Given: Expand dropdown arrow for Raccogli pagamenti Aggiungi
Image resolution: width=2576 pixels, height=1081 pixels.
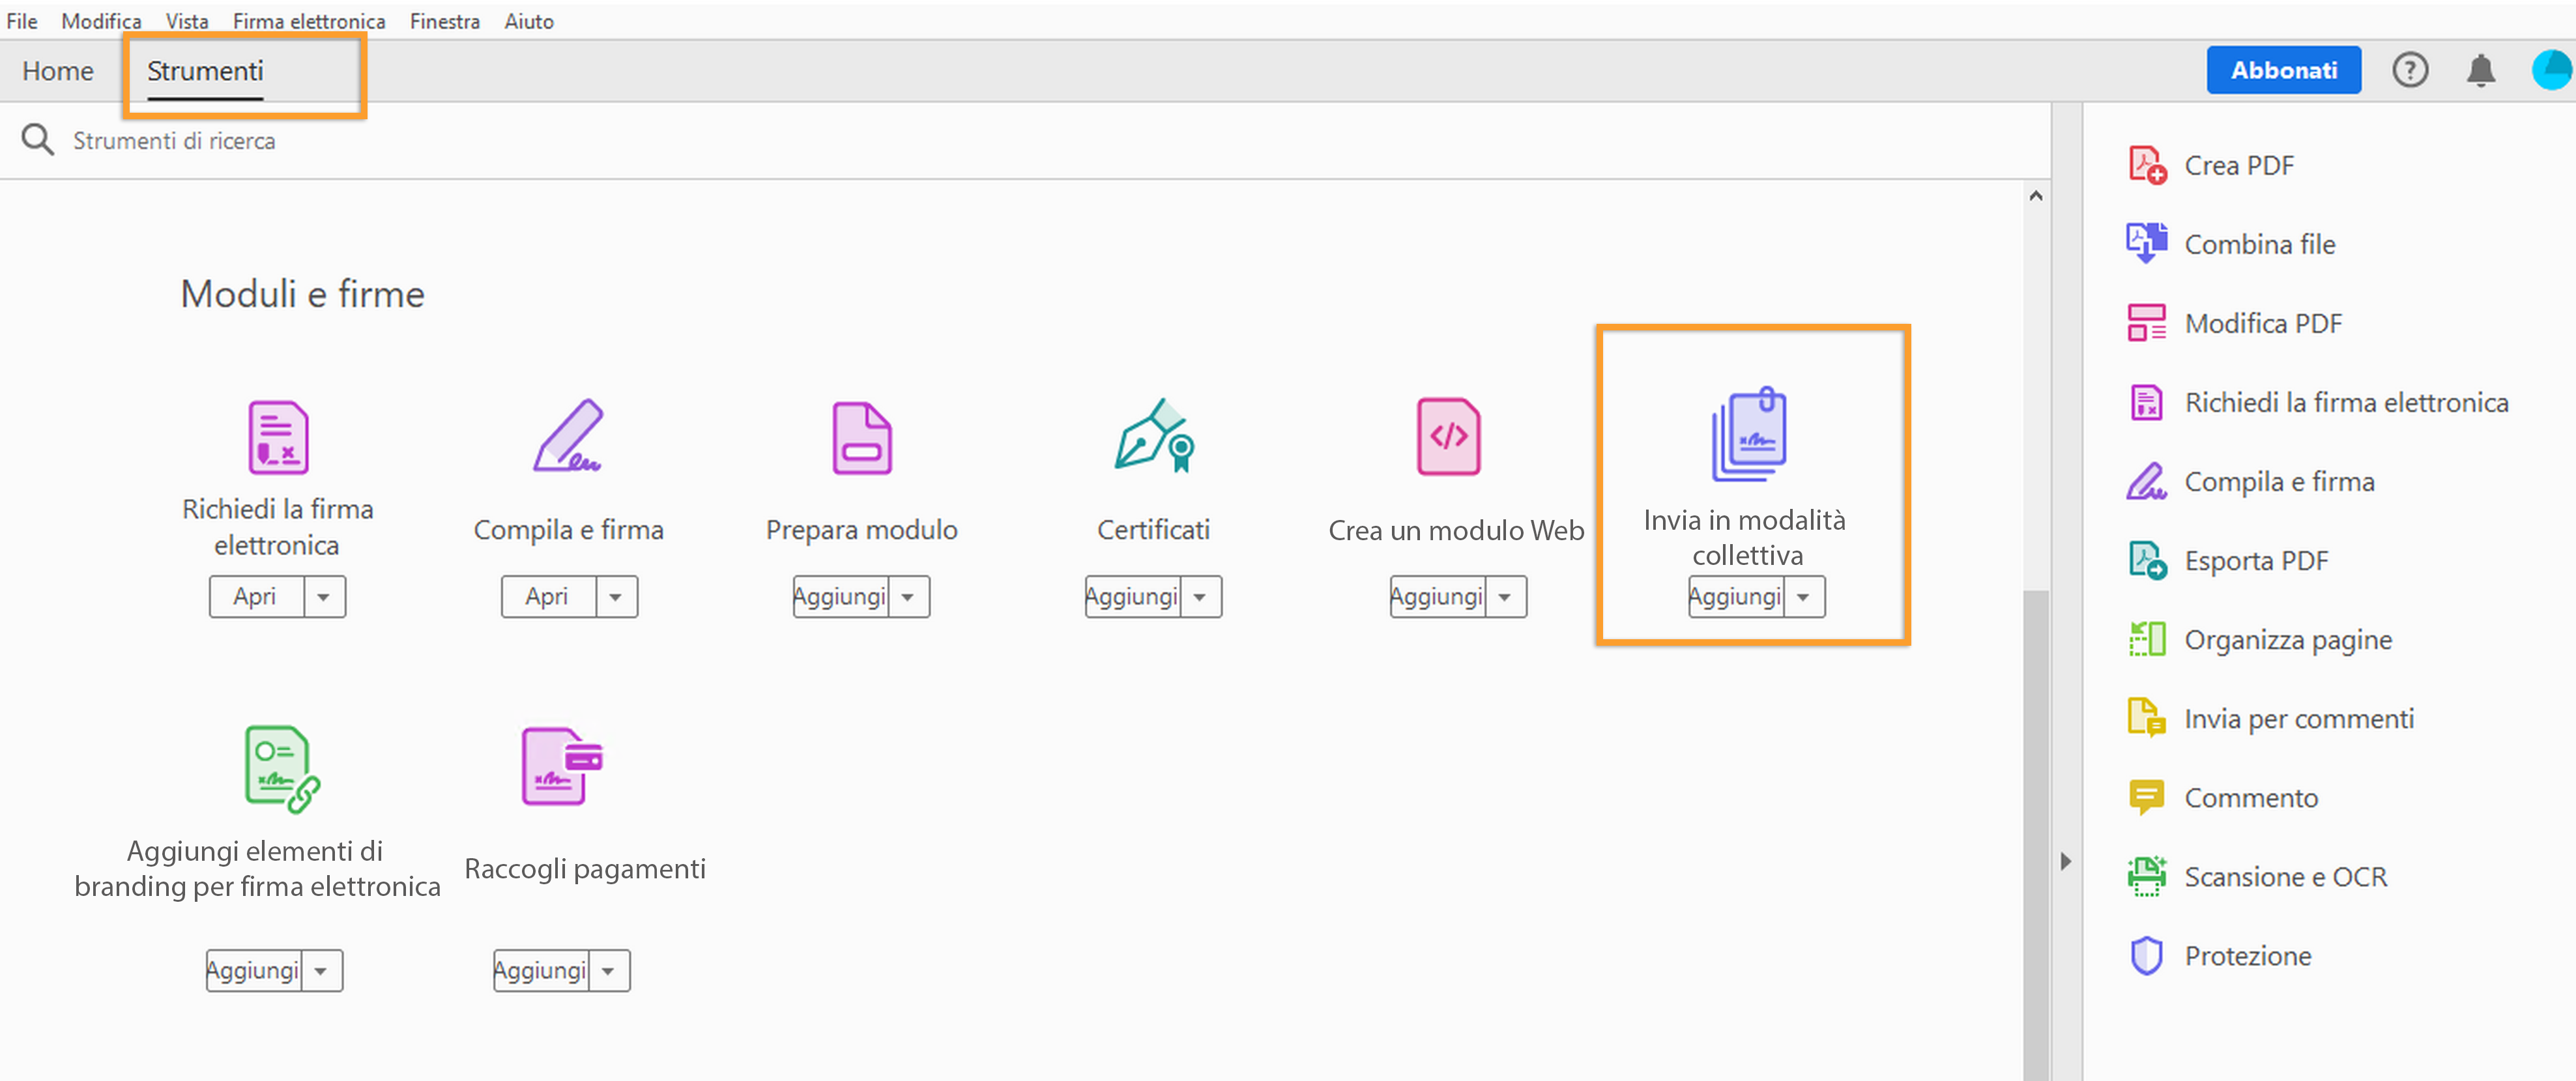Looking at the screenshot, I should 608,970.
